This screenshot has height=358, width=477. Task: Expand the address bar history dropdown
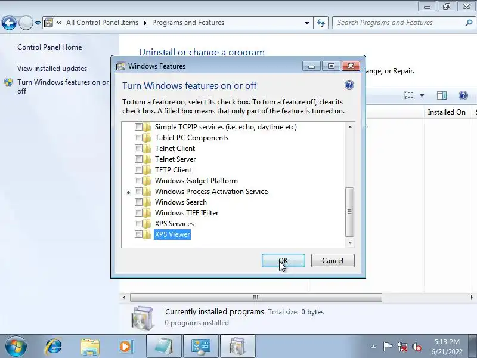tap(307, 23)
